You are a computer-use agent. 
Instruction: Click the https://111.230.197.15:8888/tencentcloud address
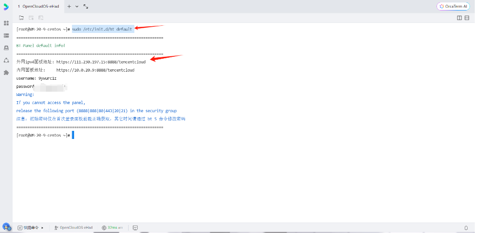click(101, 62)
